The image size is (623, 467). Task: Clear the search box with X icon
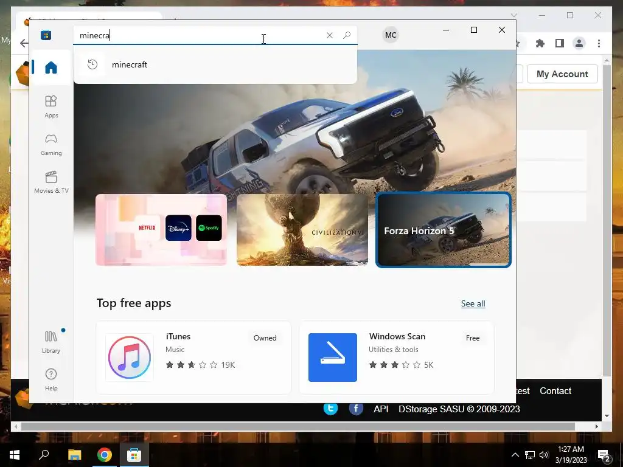[x=329, y=35]
